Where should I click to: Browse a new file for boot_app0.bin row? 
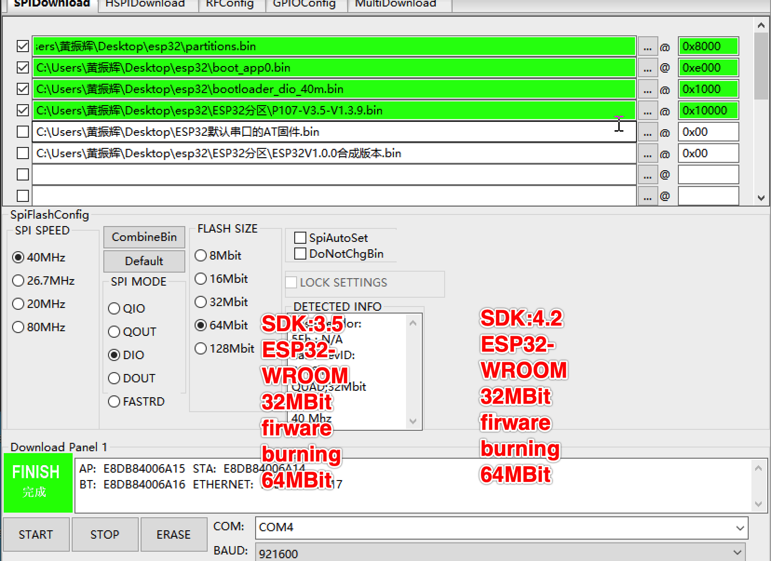648,67
